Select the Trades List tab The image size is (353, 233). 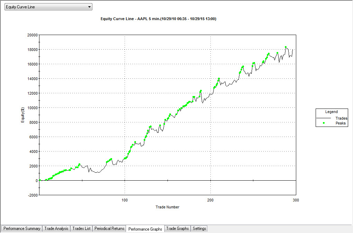coord(81,228)
